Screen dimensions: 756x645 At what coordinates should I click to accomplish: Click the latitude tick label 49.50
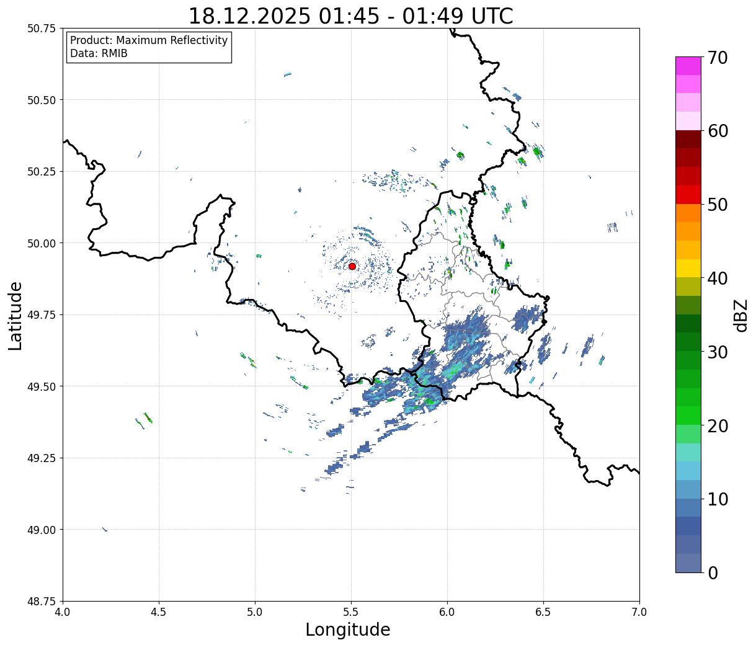pyautogui.click(x=42, y=386)
